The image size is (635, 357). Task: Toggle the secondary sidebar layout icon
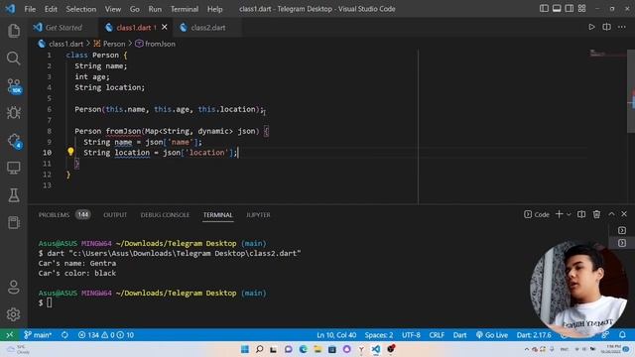pos(569,9)
